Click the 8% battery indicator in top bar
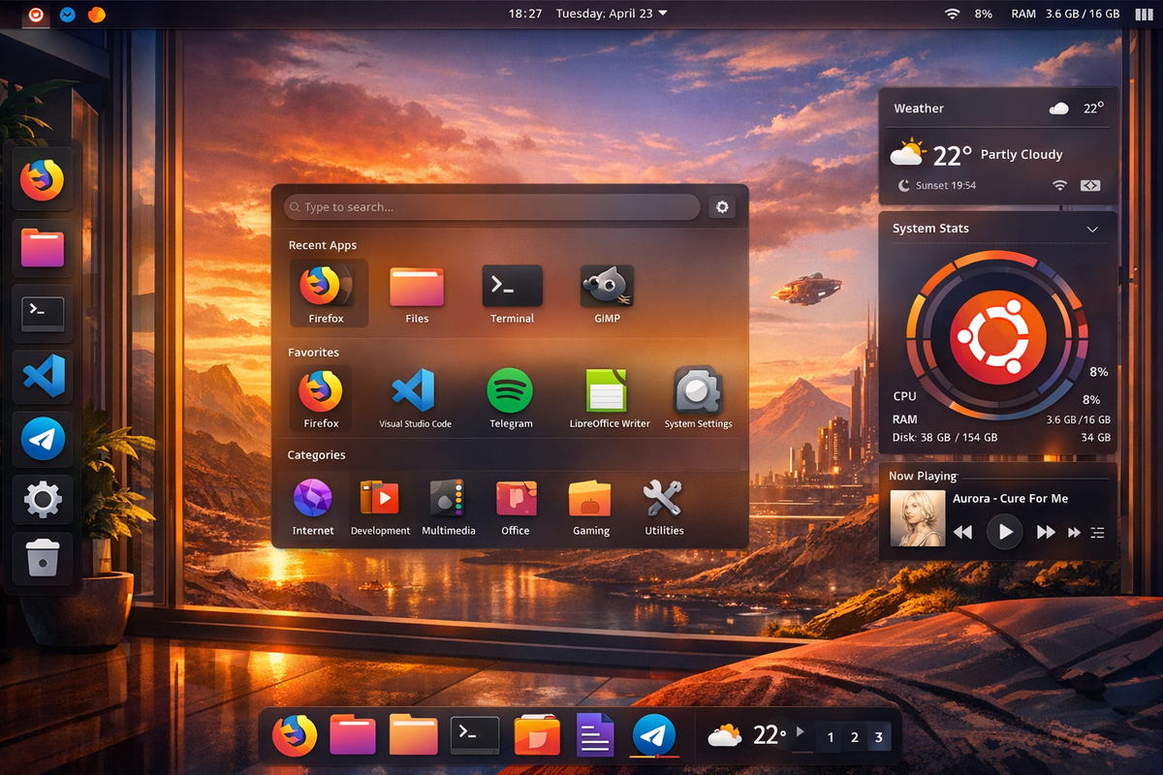This screenshot has height=775, width=1163. click(983, 15)
